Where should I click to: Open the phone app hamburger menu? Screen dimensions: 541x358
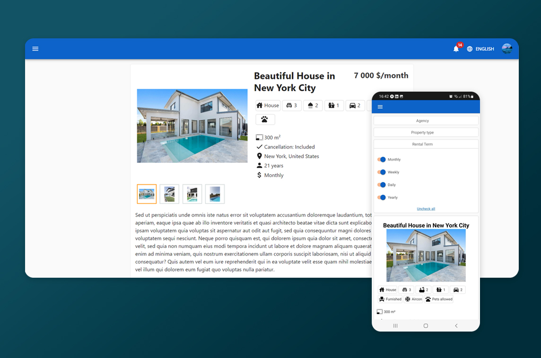tap(380, 107)
